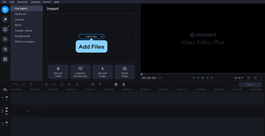265x136 pixels.
Task: Click the title track T icon
Action: coord(2,99)
